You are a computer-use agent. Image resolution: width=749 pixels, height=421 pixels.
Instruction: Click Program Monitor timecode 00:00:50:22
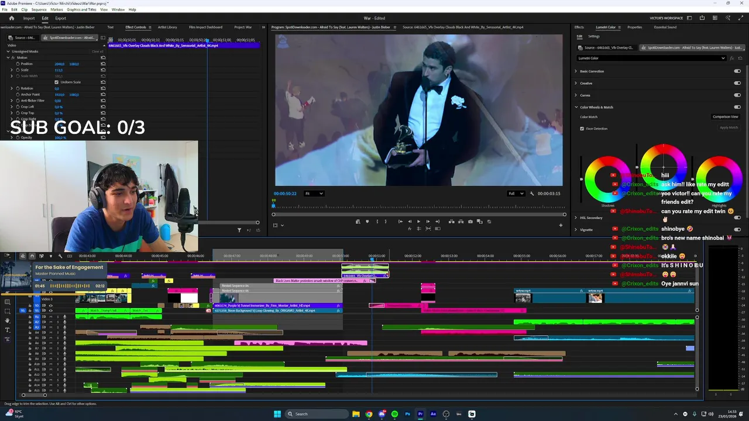pos(285,194)
